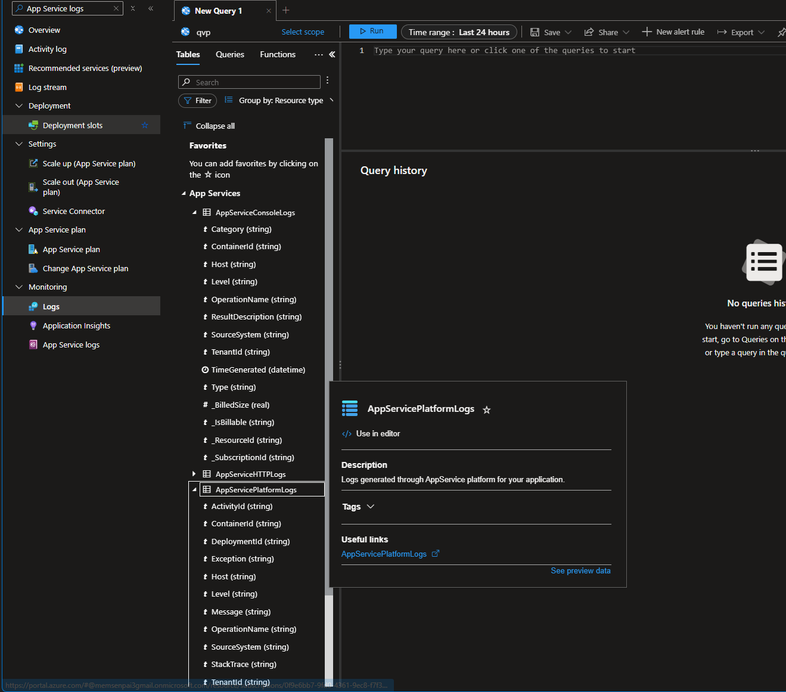
Task: Toggle the Deployment slots favorite star
Action: (145, 125)
